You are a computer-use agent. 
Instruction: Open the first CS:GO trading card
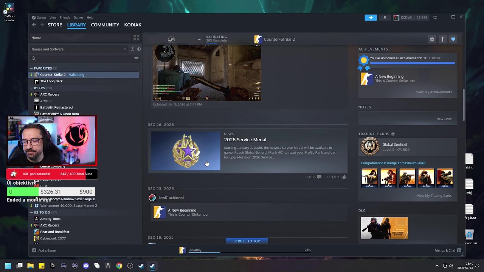pos(369,178)
